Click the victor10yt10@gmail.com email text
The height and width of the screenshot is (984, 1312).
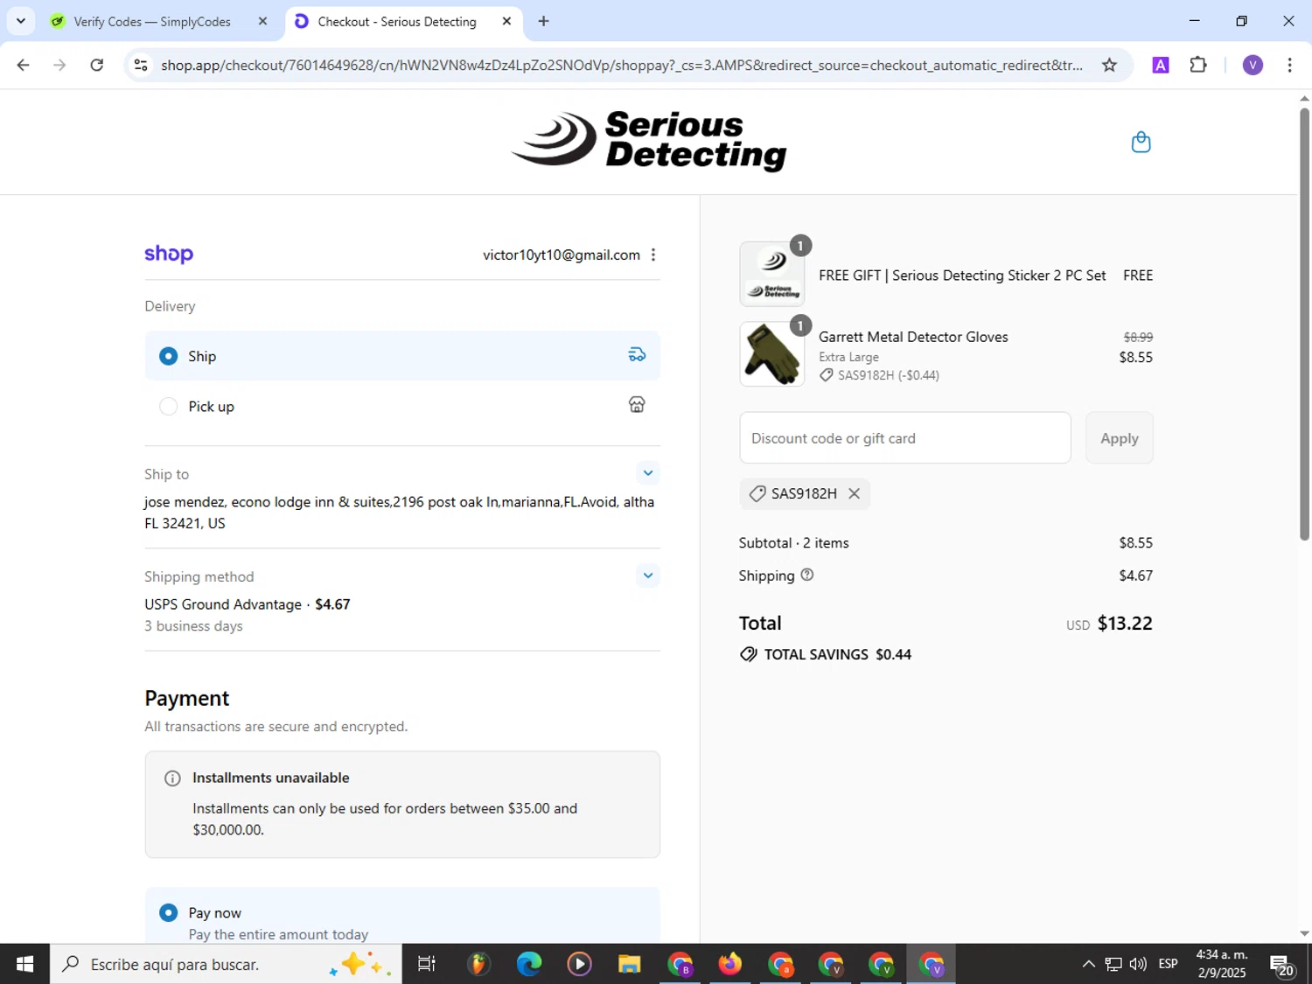(x=562, y=255)
